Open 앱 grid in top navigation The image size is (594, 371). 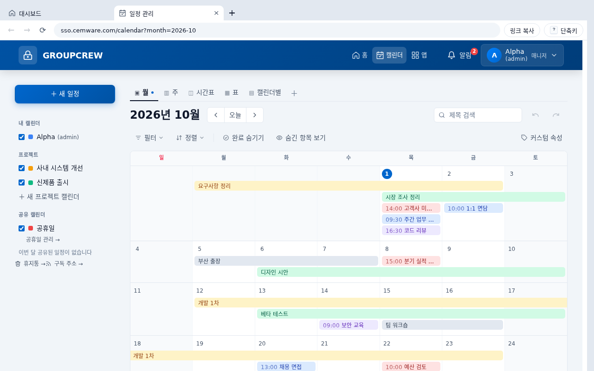[419, 55]
